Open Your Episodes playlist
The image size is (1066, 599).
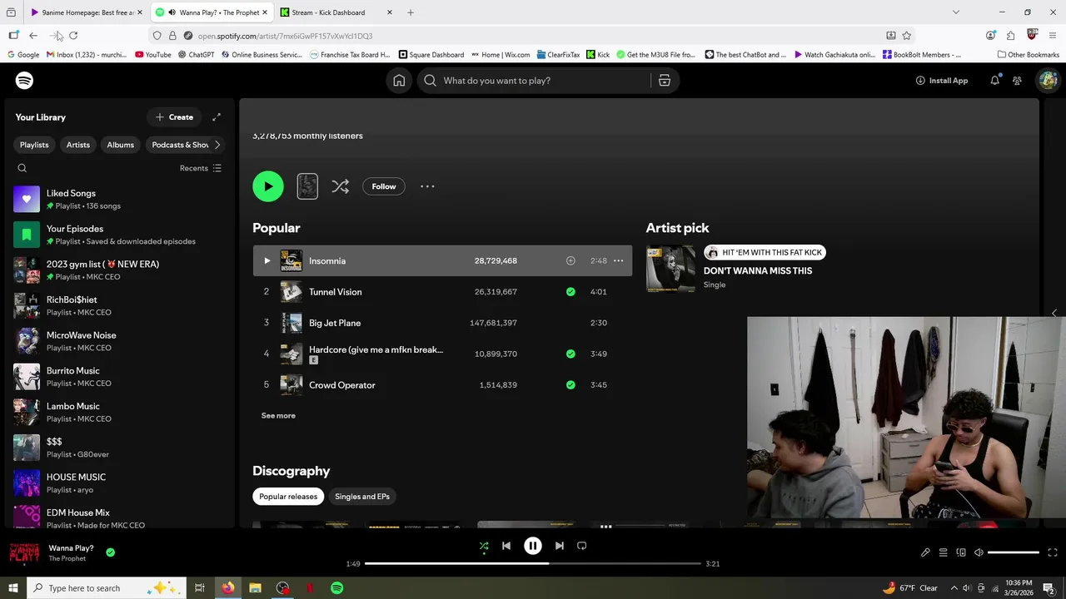point(119,235)
